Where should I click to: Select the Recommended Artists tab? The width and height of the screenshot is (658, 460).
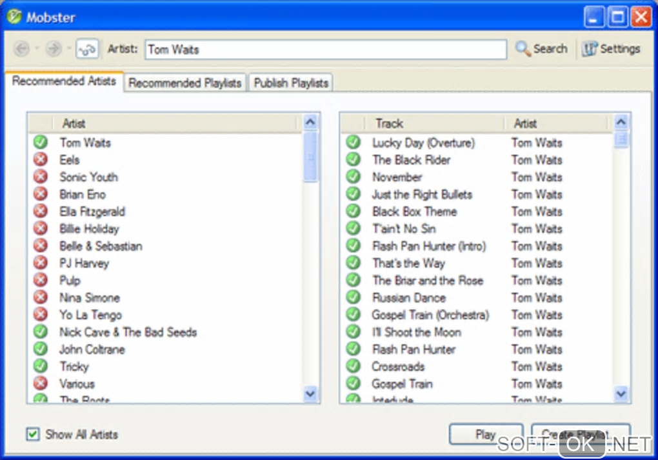coord(64,81)
